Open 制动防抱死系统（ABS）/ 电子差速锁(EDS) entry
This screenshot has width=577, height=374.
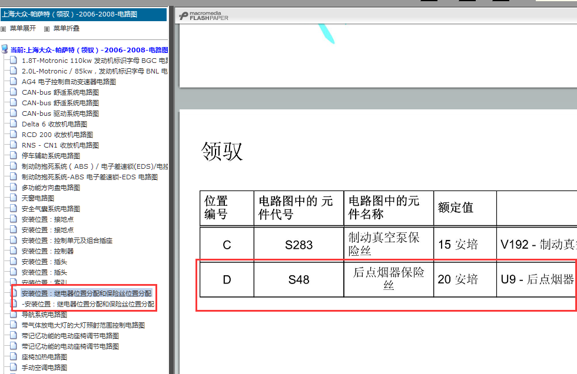[95, 166]
